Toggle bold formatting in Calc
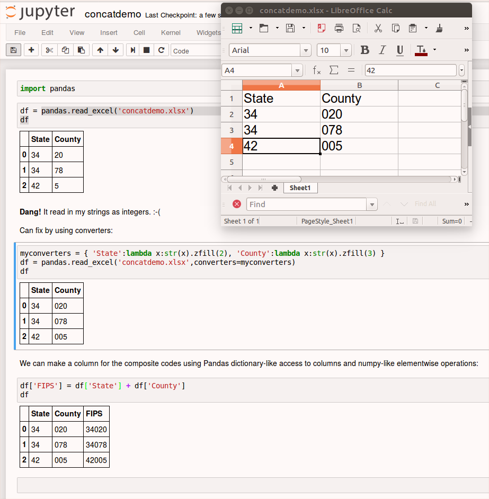This screenshot has width=489, height=499. [x=364, y=50]
